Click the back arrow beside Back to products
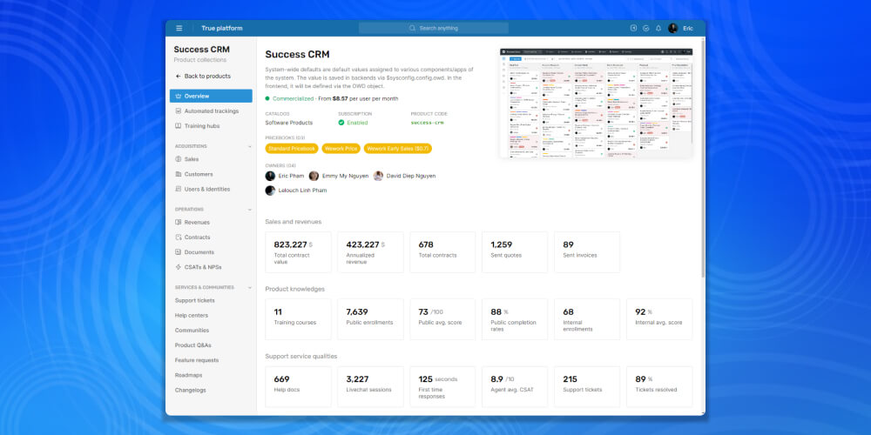The width and height of the screenshot is (871, 435). tap(179, 76)
